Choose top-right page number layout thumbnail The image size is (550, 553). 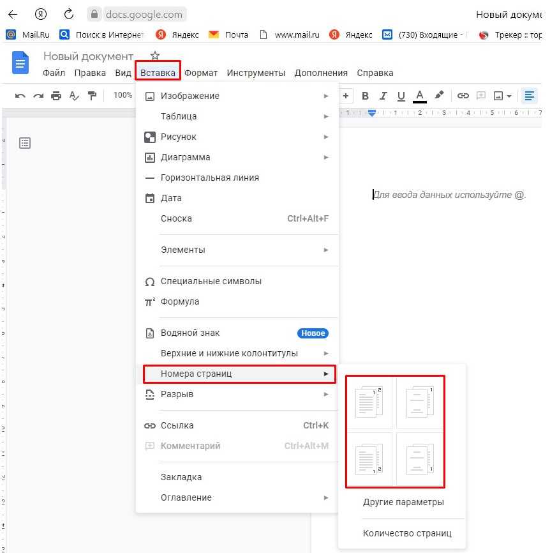point(420,402)
